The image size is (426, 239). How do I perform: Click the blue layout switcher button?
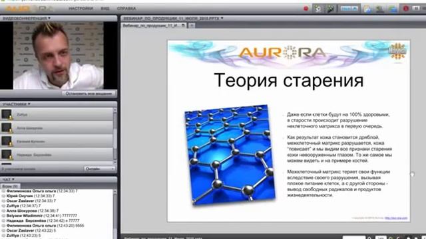[x=349, y=9]
